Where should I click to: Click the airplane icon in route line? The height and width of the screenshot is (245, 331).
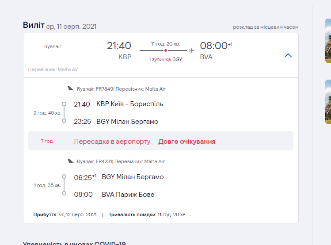(191, 50)
